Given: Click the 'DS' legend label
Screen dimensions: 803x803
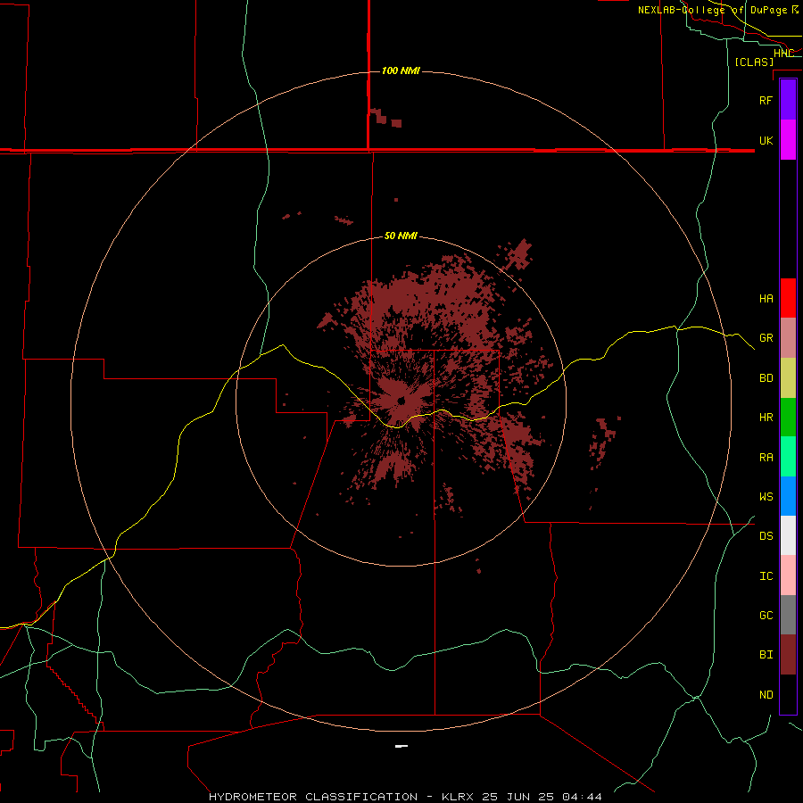Looking at the screenshot, I should tap(766, 536).
